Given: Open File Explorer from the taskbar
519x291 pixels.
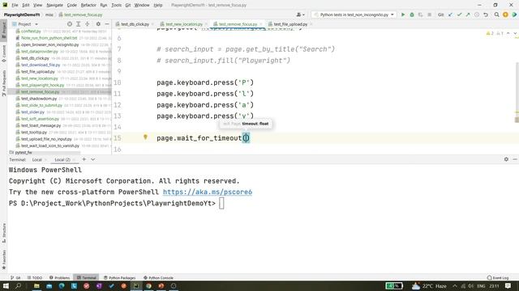Looking at the screenshot, I should [x=36, y=285].
